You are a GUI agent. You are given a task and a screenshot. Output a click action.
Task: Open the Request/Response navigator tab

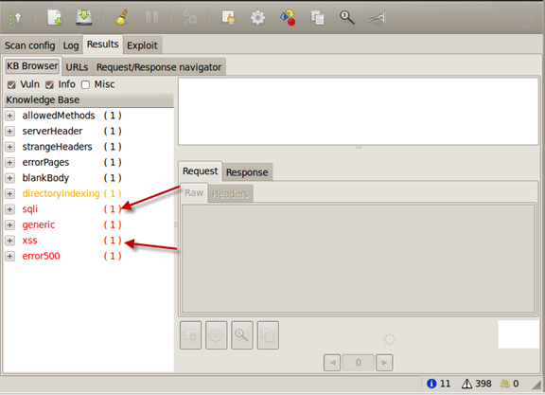159,67
